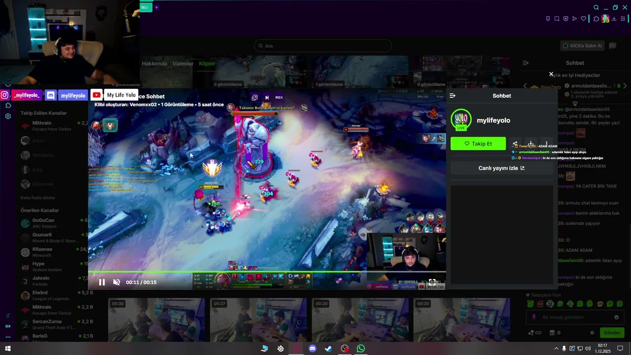This screenshot has width=631, height=355.
Task: Open browser downloads icon
Action: [x=614, y=19]
